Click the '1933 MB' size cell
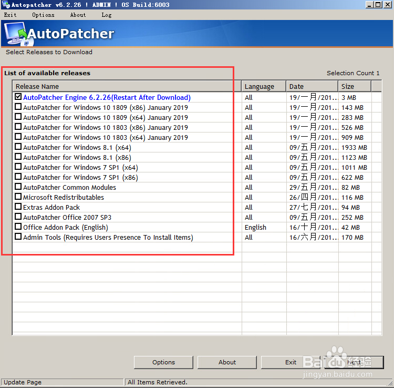394x388 pixels. pos(354,147)
